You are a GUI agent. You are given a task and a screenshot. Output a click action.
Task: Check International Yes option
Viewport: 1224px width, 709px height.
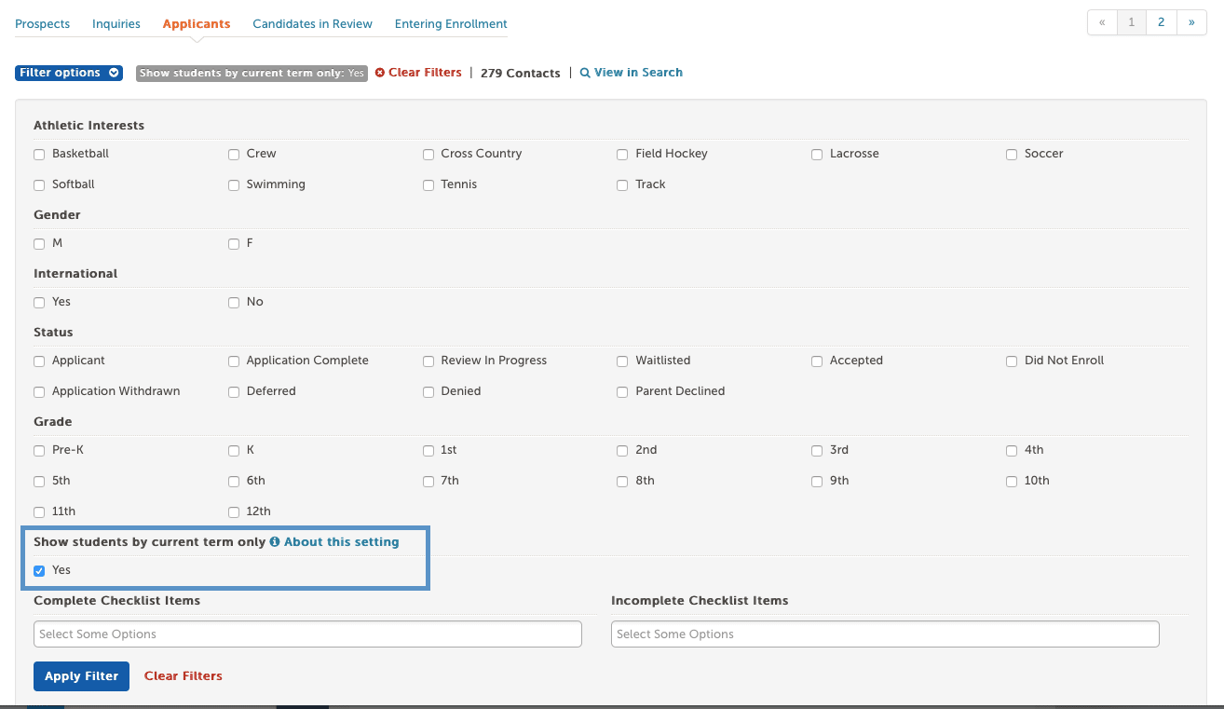pos(39,303)
